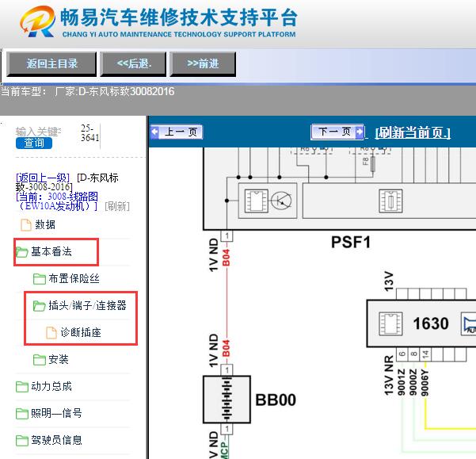Viewport: 476px width, 459px height.
Task: Click the chip symbol in right PSF1 box
Action: 390,201
